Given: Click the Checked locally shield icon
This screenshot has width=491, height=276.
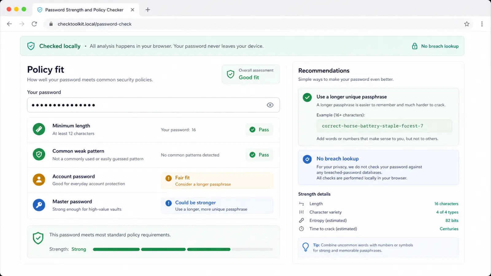Looking at the screenshot, I should [31, 46].
